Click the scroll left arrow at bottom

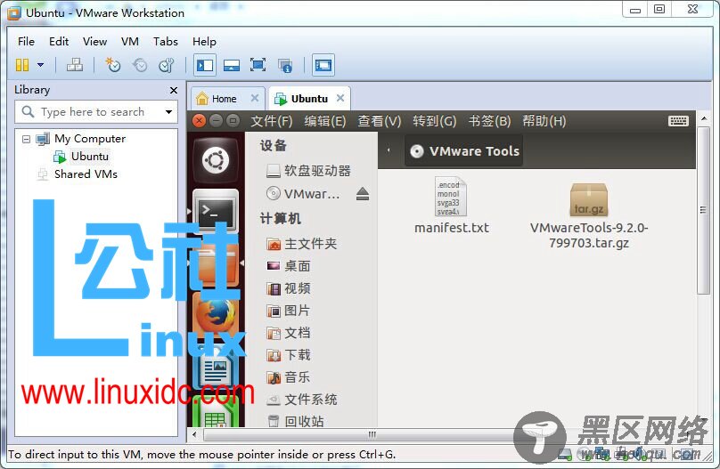(x=194, y=434)
